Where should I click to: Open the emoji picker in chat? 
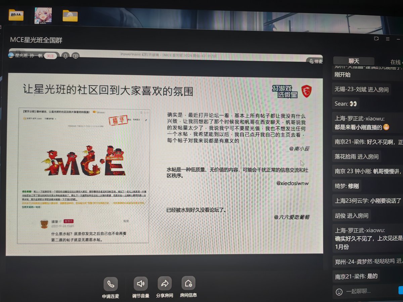coord(339,292)
